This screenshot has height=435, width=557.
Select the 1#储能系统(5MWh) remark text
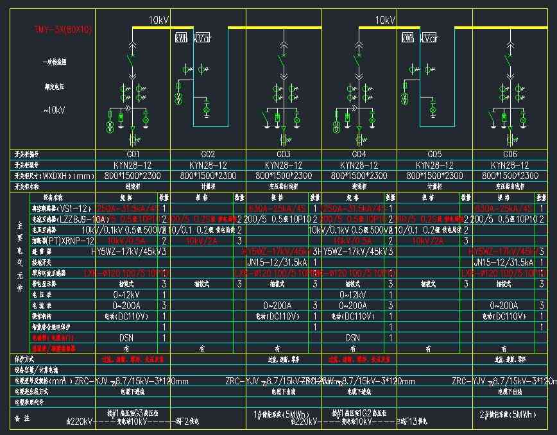click(283, 414)
